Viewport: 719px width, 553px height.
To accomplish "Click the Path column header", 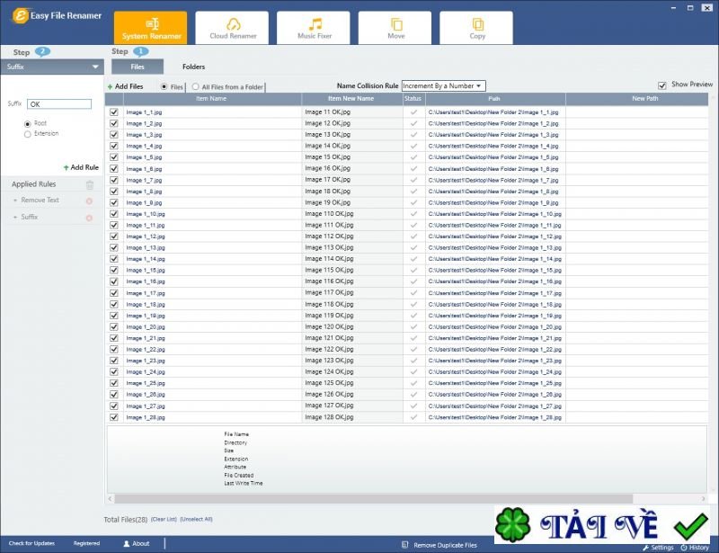I will 495,99.
